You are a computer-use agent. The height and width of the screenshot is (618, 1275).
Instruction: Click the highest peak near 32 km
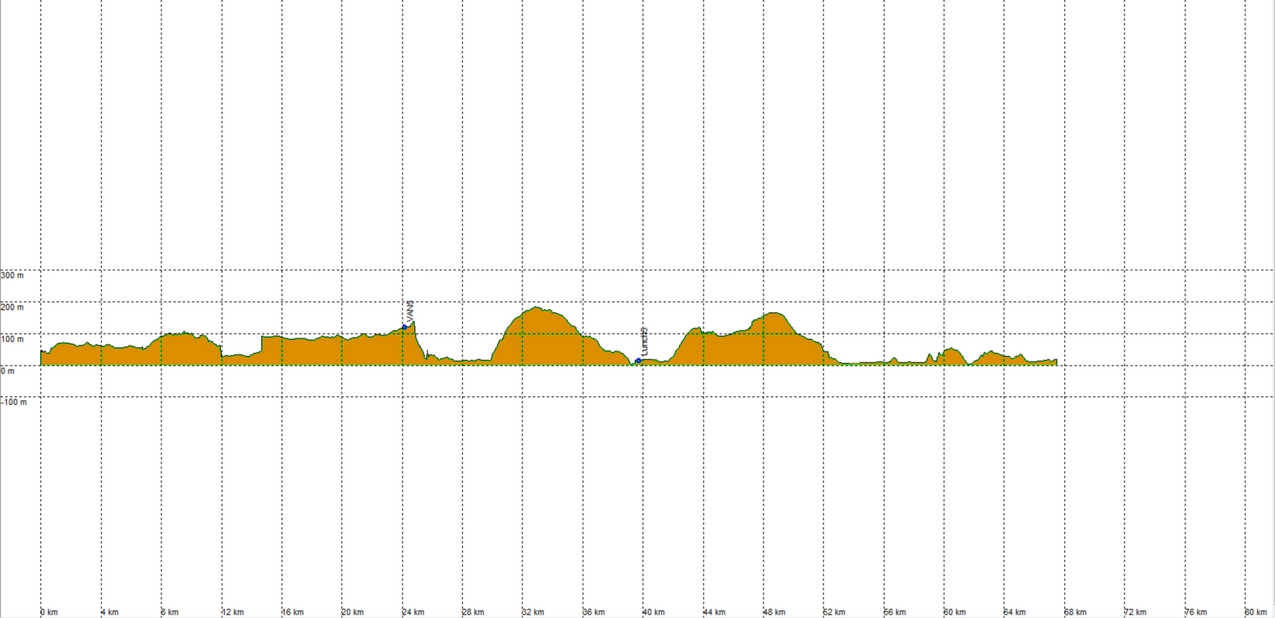536,307
